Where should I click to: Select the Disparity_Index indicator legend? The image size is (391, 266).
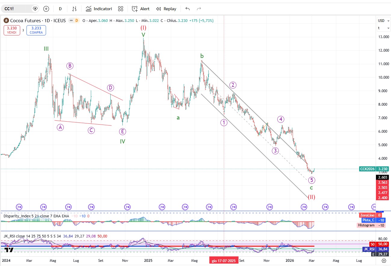(x=21, y=216)
